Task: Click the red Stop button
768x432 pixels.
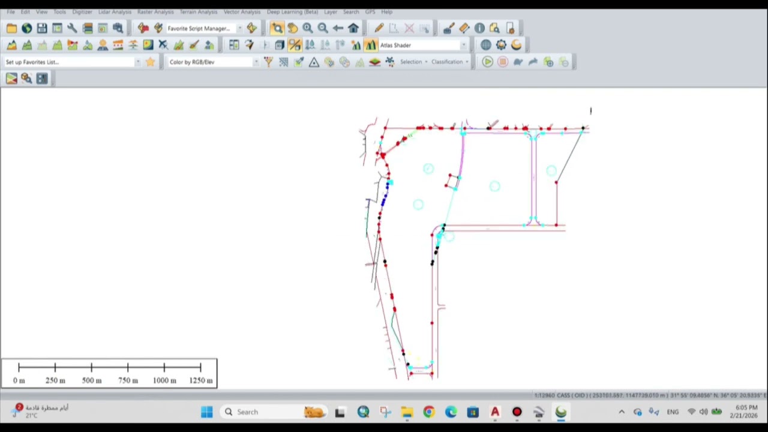Action: coord(503,62)
